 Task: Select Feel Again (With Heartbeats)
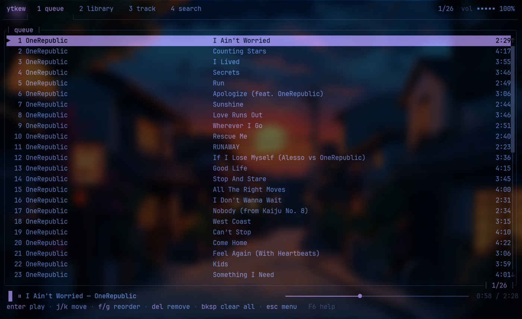coord(258,253)
